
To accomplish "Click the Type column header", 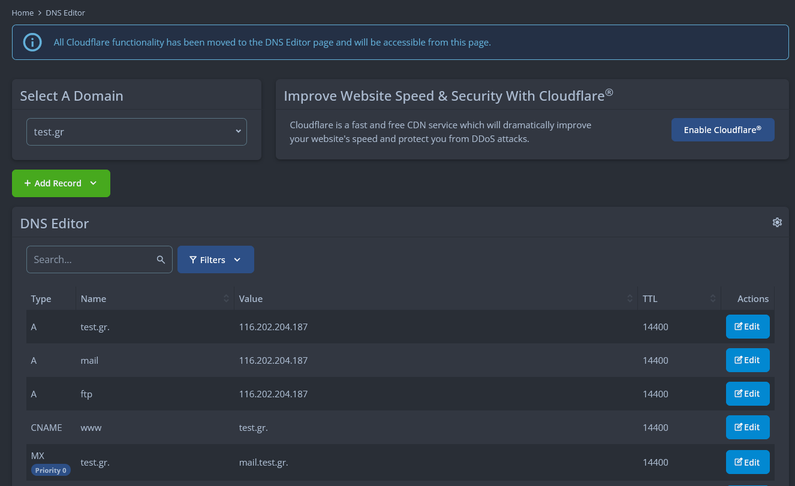I will 41,298.
